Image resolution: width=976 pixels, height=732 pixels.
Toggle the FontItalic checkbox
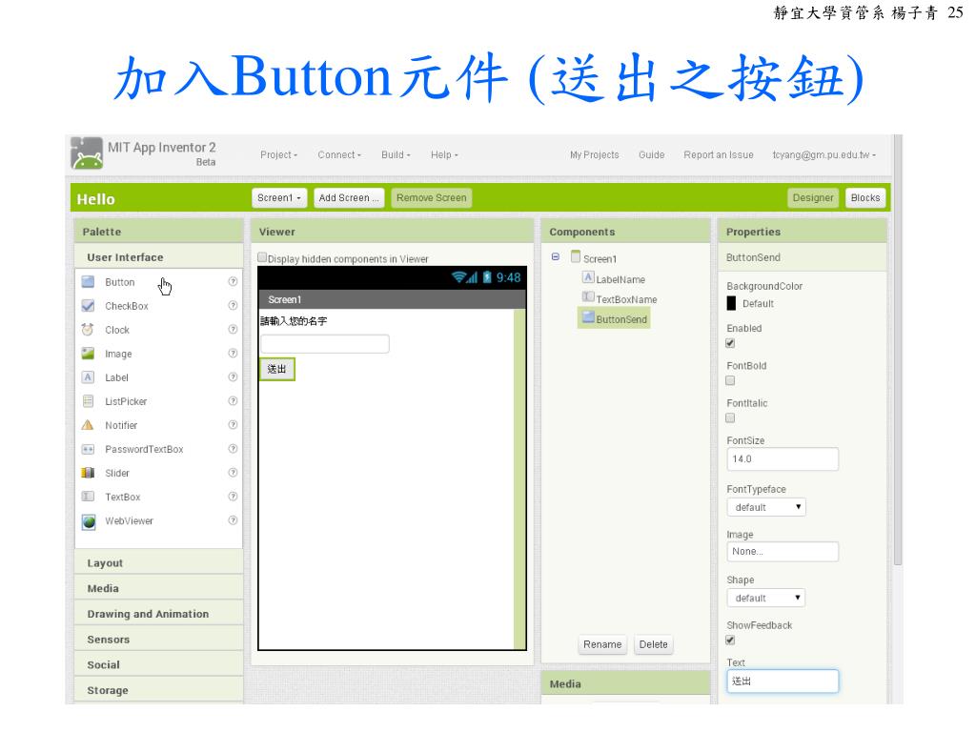(x=731, y=417)
